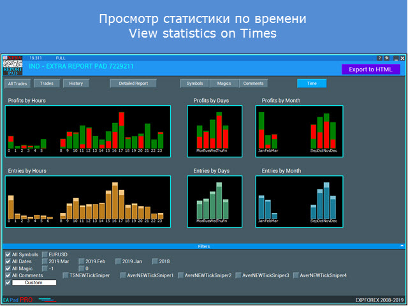Enable the AverNEWTickSniper3 comment filter
This screenshot has height=306, width=408.
[x=238, y=275]
